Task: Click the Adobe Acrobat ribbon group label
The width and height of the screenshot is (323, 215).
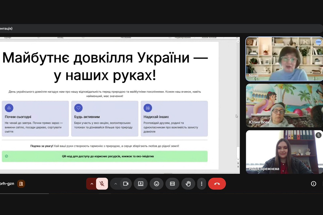Action: 209,38
